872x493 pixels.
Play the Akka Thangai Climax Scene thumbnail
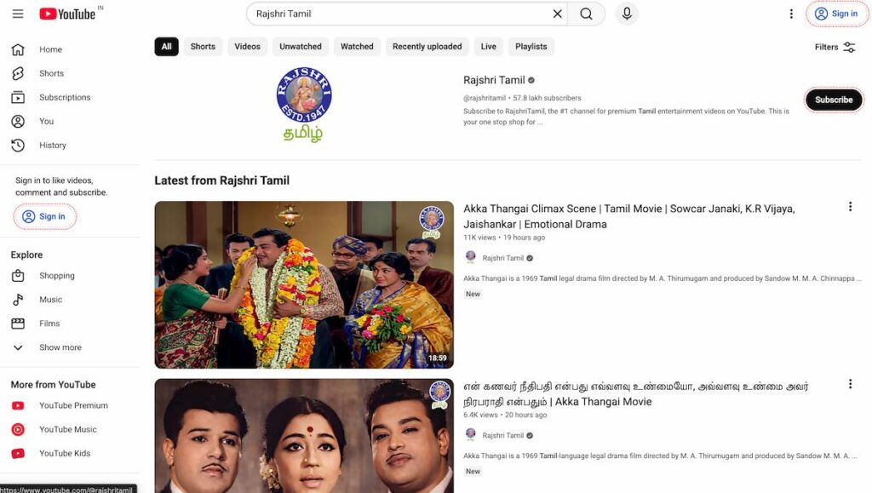(x=304, y=284)
